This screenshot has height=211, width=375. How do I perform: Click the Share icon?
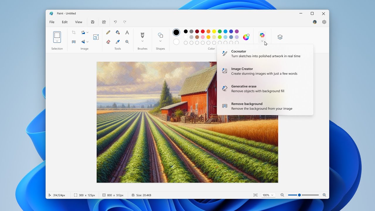(104, 22)
